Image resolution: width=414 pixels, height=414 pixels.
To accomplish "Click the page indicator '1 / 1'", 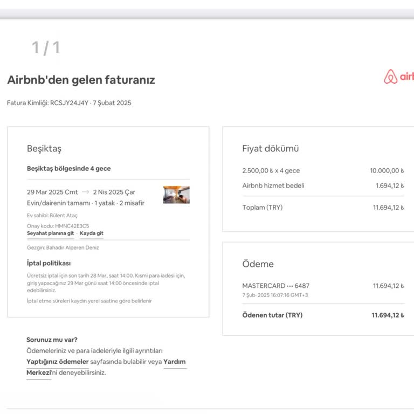I will click(x=46, y=47).
